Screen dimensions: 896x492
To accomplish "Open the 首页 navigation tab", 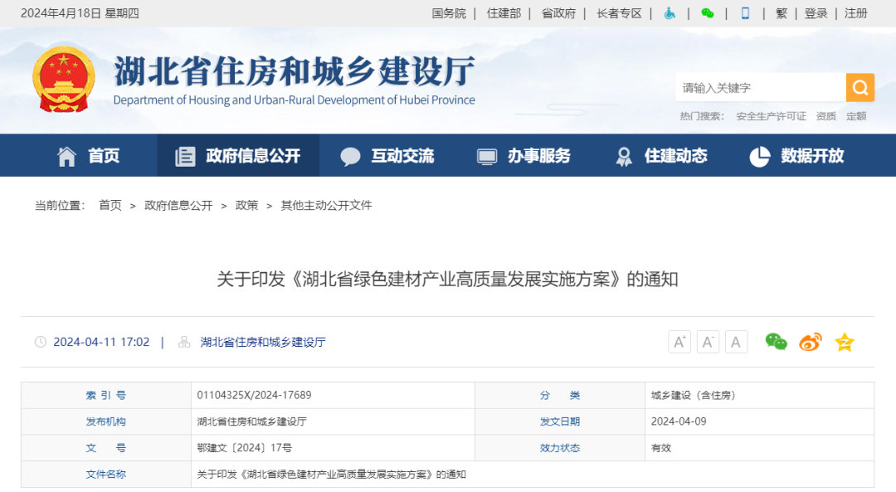I will pyautogui.click(x=88, y=156).
